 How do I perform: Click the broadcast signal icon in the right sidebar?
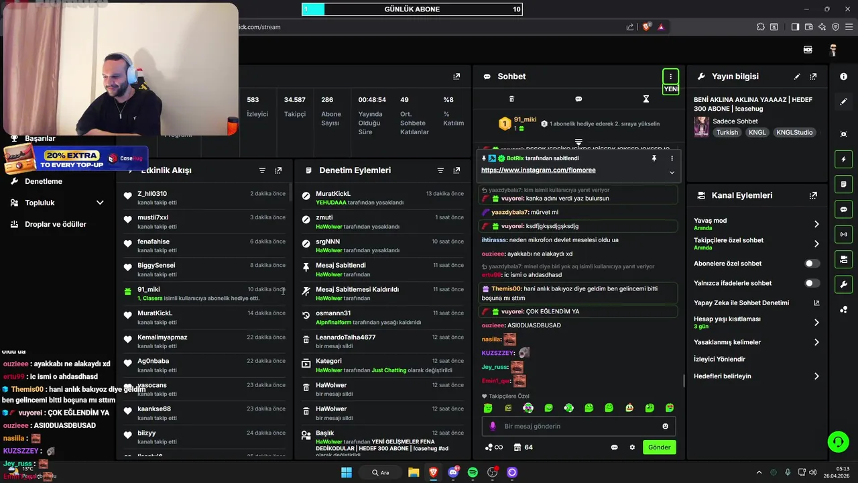(843, 234)
